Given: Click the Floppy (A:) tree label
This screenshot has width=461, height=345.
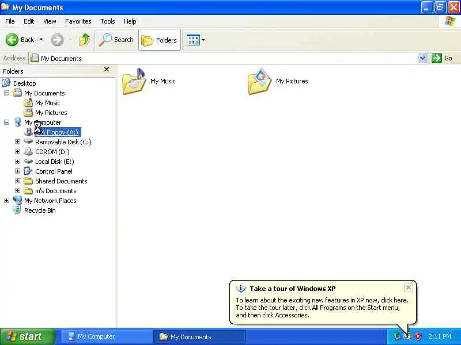Looking at the screenshot, I should (x=58, y=132).
